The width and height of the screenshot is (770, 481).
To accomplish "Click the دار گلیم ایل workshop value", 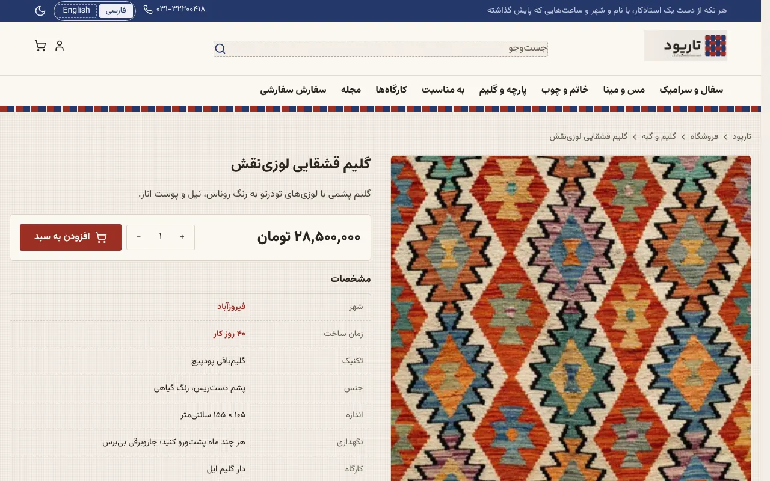I will [226, 469].
